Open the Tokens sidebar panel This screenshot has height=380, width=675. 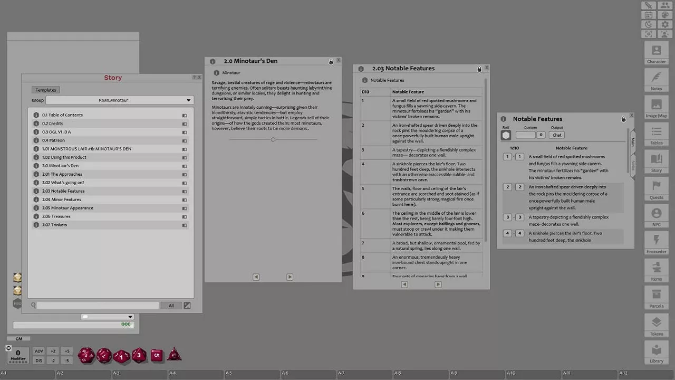pyautogui.click(x=656, y=325)
